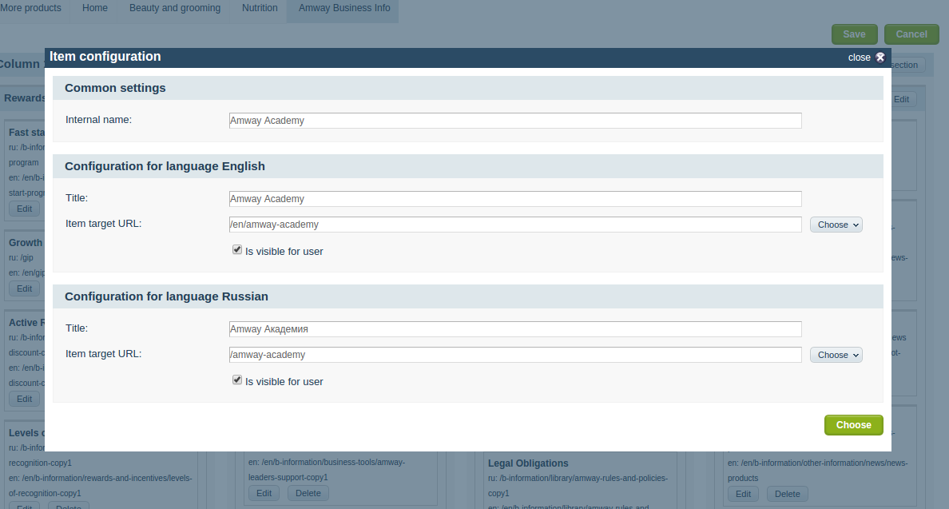Open the Choose dropdown for English URL
The height and width of the screenshot is (509, 949).
(836, 225)
